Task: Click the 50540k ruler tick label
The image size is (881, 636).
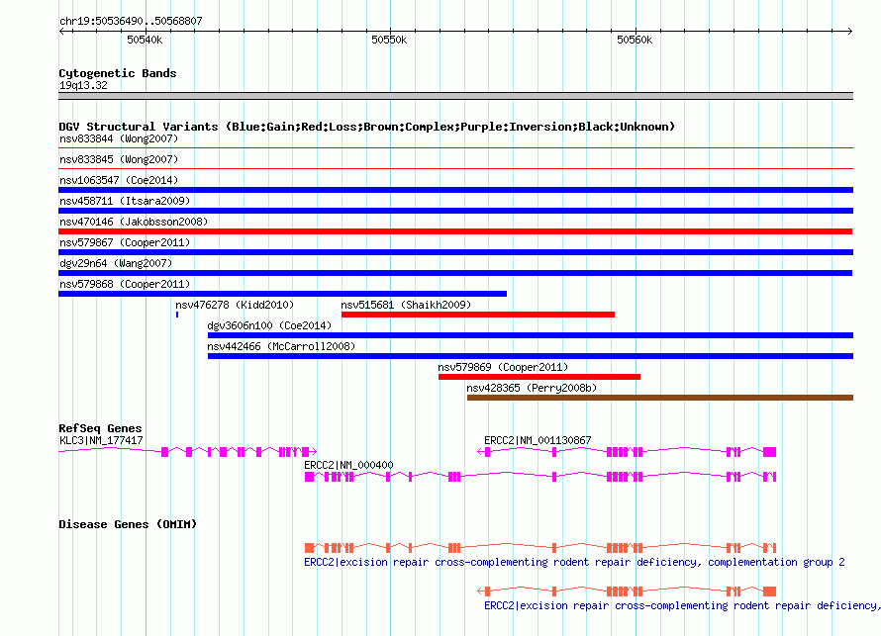Action: [145, 40]
